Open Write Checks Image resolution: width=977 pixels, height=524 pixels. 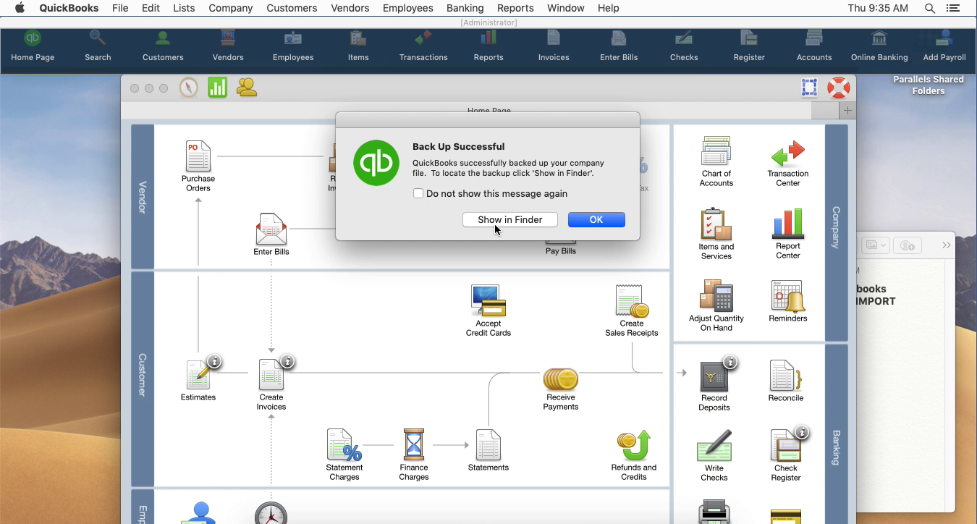click(714, 455)
